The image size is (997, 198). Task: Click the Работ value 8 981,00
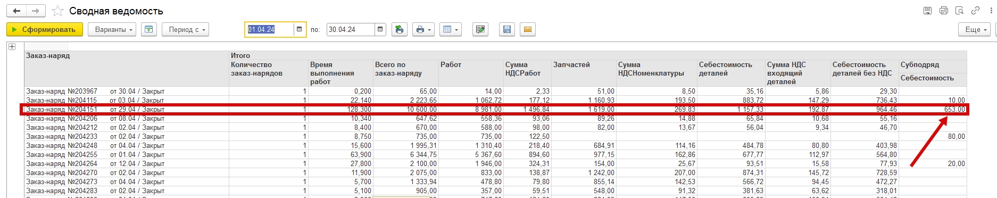(471, 109)
